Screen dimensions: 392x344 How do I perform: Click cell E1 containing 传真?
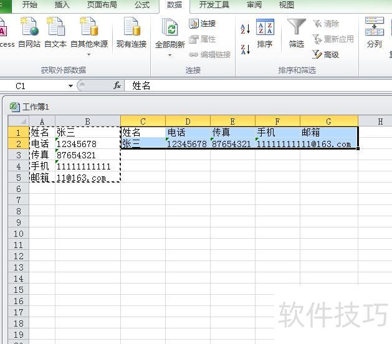click(x=232, y=132)
